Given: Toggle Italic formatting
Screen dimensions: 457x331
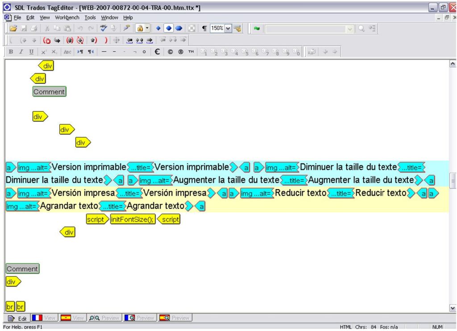Looking at the screenshot, I should click(21, 52).
